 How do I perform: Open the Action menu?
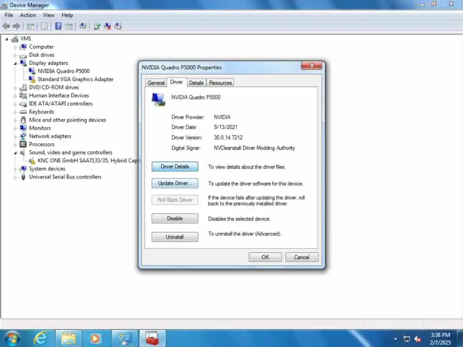(x=28, y=15)
